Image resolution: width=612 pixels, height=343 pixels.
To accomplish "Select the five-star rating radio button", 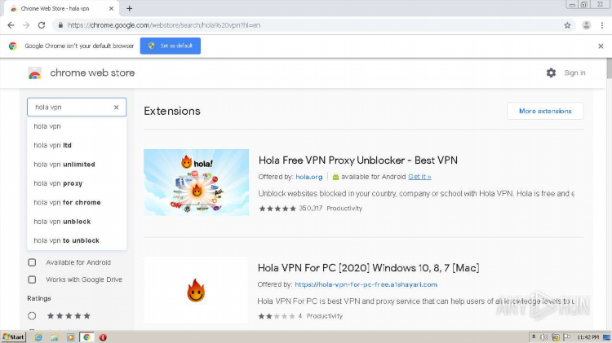I will (32, 316).
